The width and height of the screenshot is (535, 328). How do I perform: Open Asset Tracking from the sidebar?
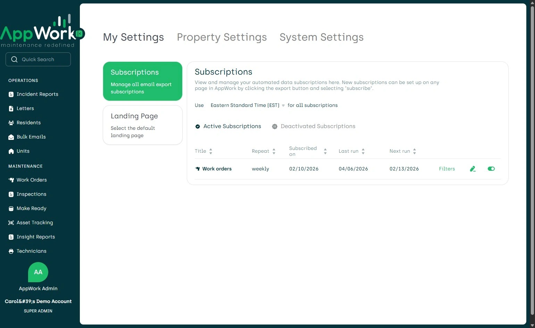[31, 222]
